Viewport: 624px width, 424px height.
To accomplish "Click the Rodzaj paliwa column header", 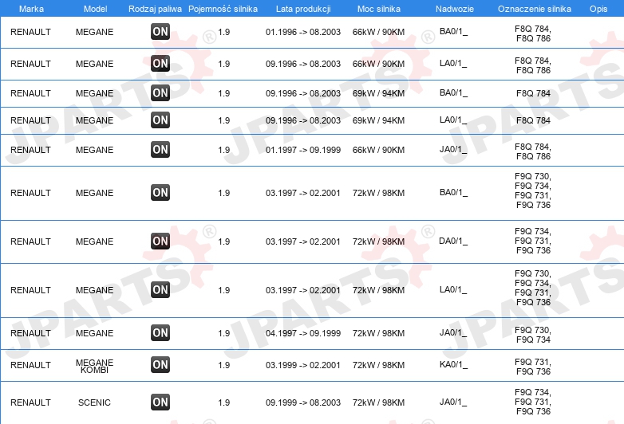I will [155, 9].
